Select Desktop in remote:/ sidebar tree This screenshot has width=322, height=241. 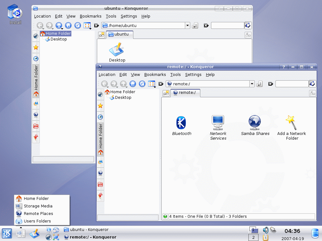click(x=120, y=98)
